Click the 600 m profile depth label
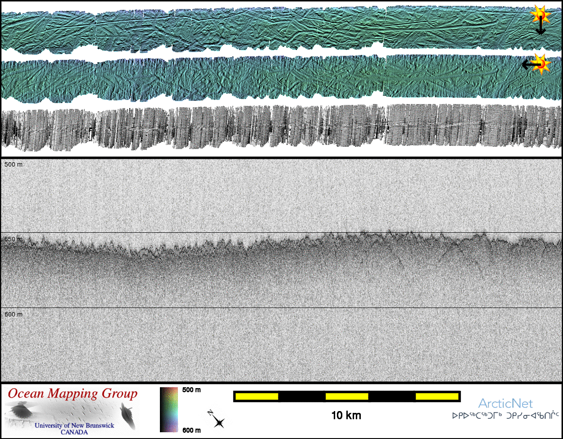This screenshot has width=563, height=439. tap(14, 314)
